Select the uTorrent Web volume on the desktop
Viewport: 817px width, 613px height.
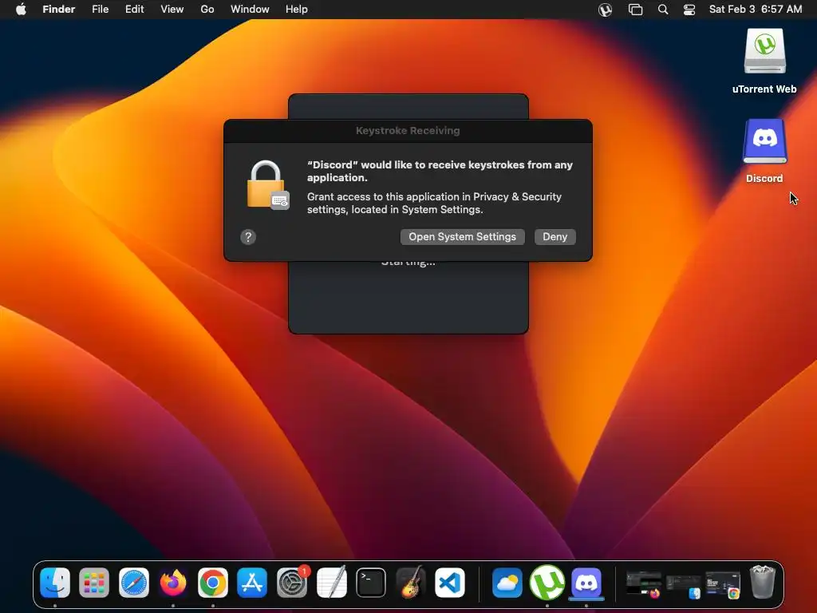pos(764,61)
